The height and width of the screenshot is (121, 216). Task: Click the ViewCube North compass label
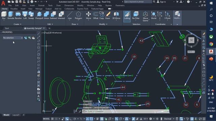pyautogui.click(x=191, y=34)
